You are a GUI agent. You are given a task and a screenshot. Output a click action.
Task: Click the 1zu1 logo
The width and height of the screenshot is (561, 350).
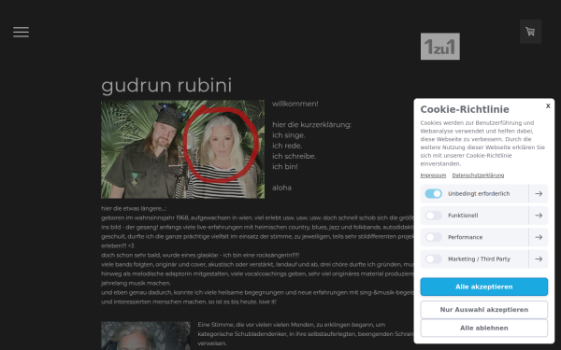440,47
